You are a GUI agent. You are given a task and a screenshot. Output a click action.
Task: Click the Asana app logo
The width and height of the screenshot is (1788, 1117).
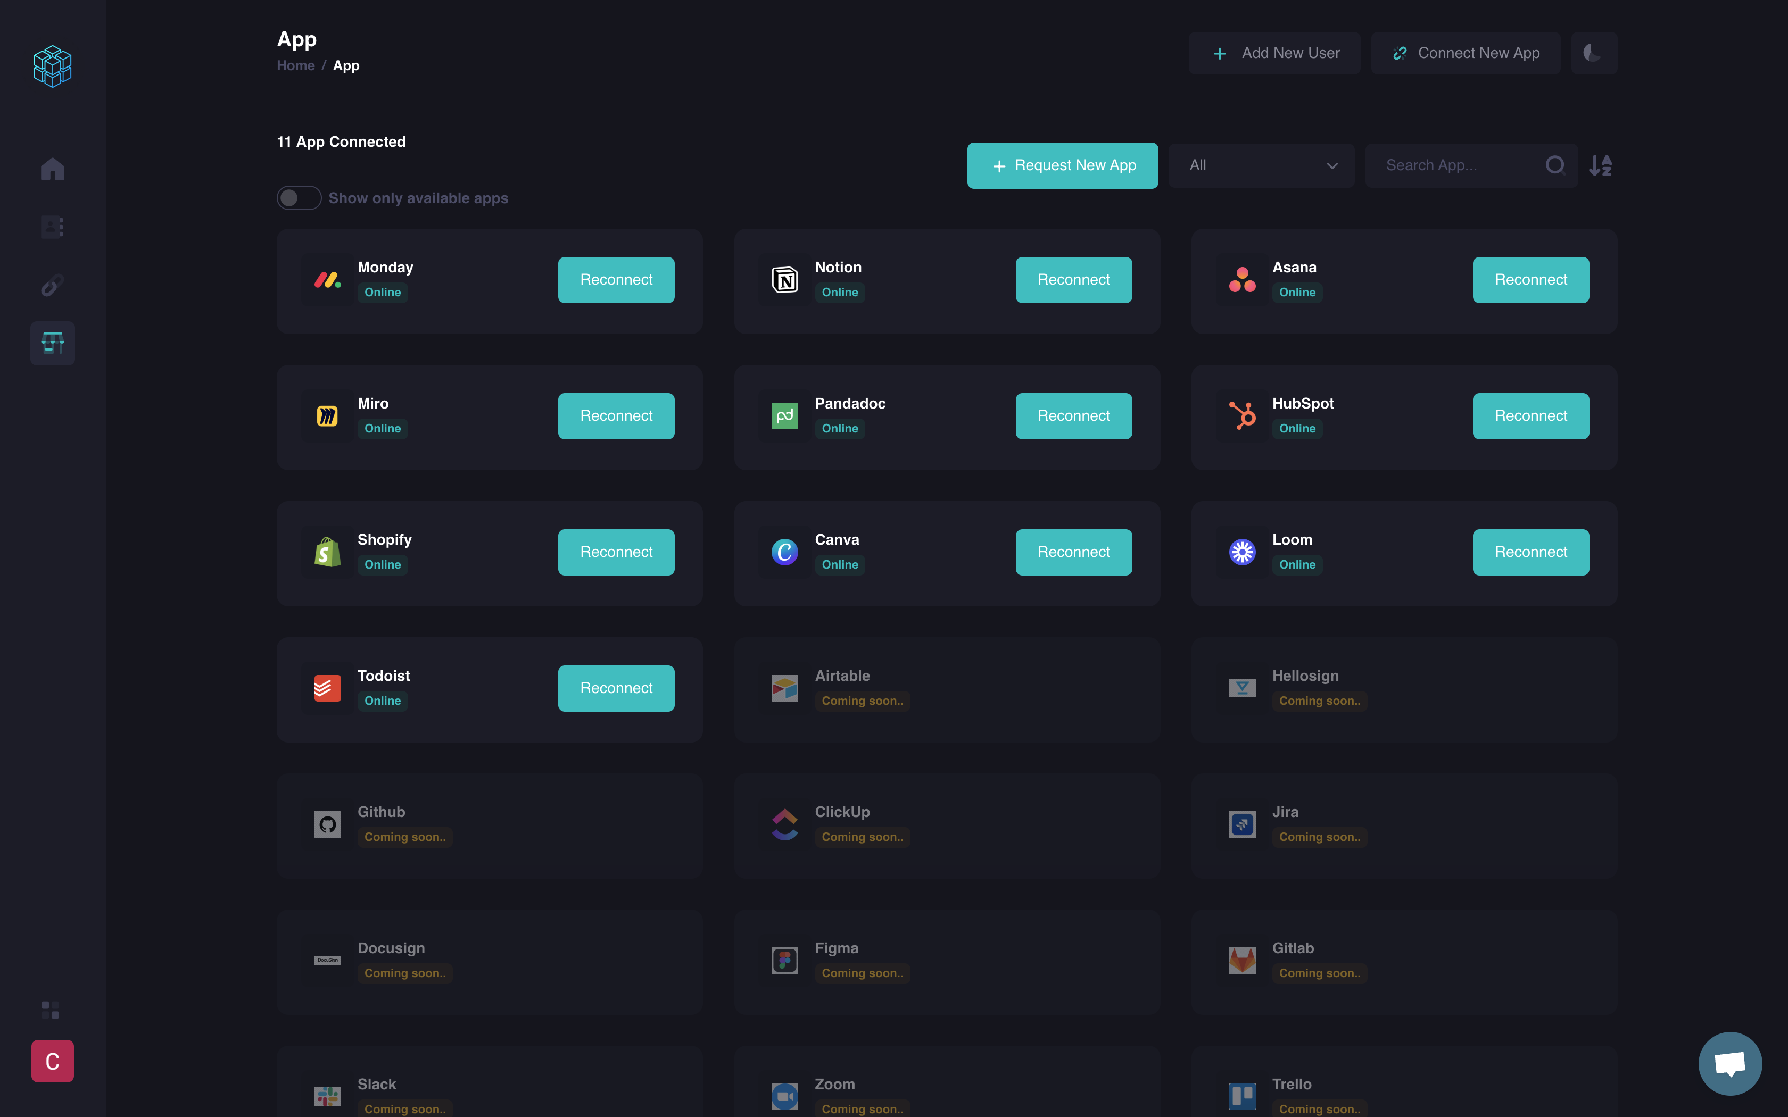tap(1242, 280)
